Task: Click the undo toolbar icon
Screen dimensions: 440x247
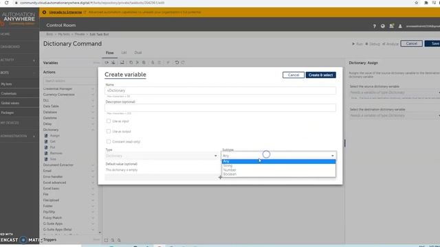Action: click(x=177, y=62)
